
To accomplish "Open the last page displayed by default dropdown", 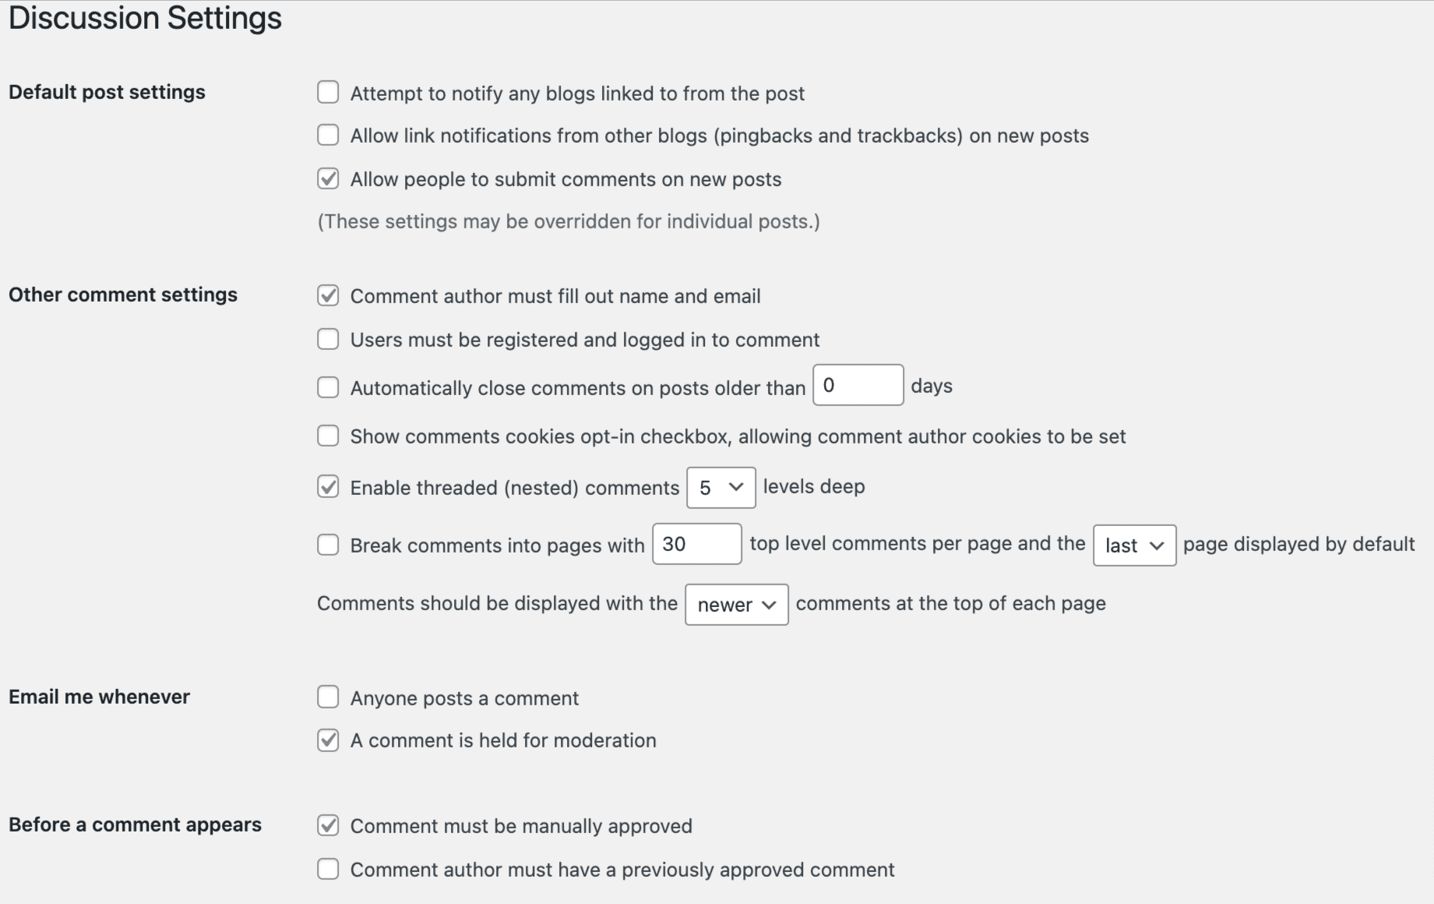I will click(x=1134, y=546).
